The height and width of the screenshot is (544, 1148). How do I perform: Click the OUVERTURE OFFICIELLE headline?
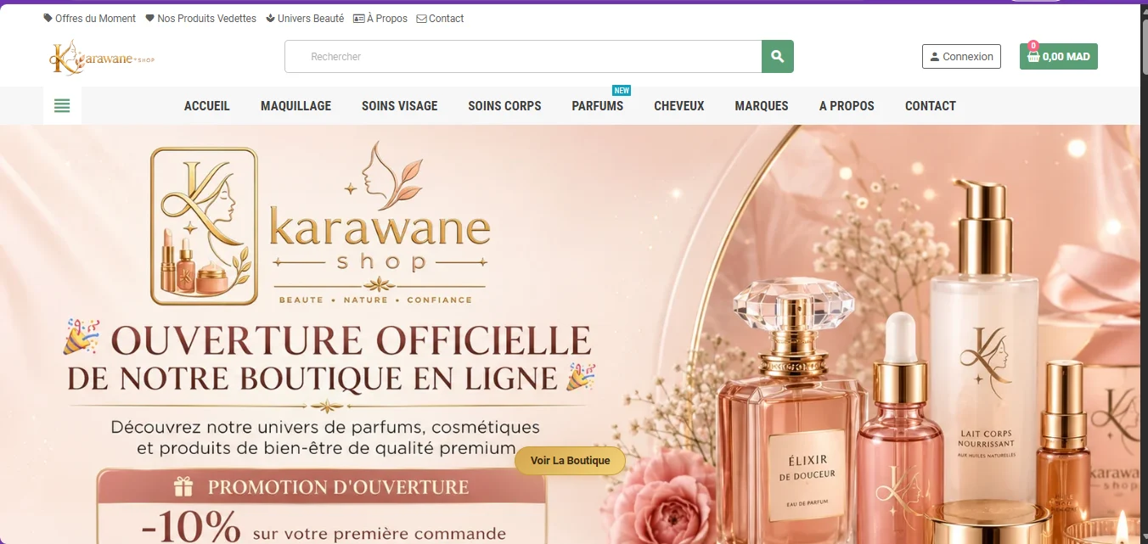[x=351, y=340]
